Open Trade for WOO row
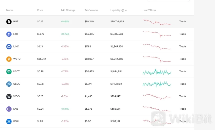 click(182, 96)
